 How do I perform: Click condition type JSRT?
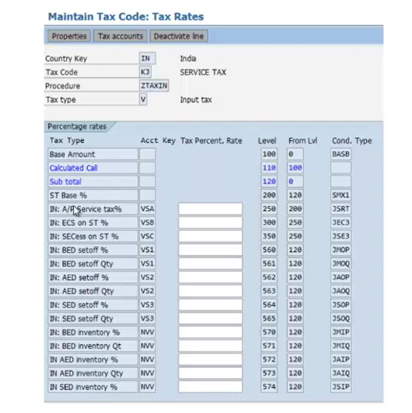tap(341, 209)
